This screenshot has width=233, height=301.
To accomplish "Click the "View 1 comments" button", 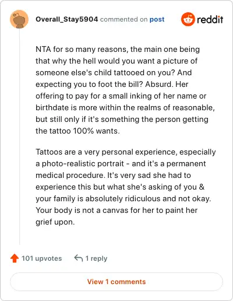I will [x=116, y=282].
